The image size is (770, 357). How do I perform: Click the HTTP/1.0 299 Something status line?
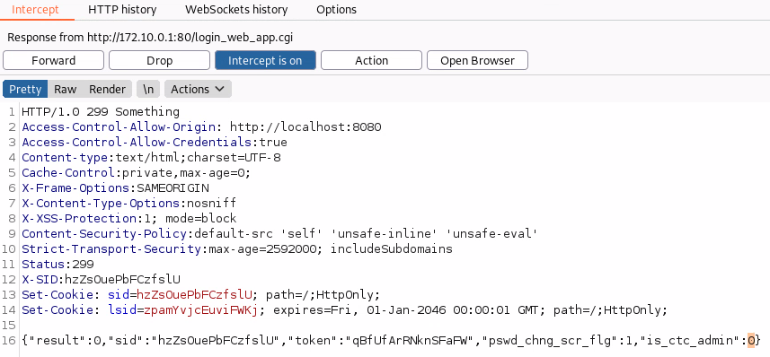pyautogui.click(x=101, y=112)
